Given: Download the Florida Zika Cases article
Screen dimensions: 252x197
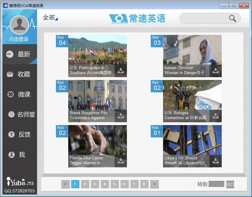Looking at the screenshot, I should (121, 161).
